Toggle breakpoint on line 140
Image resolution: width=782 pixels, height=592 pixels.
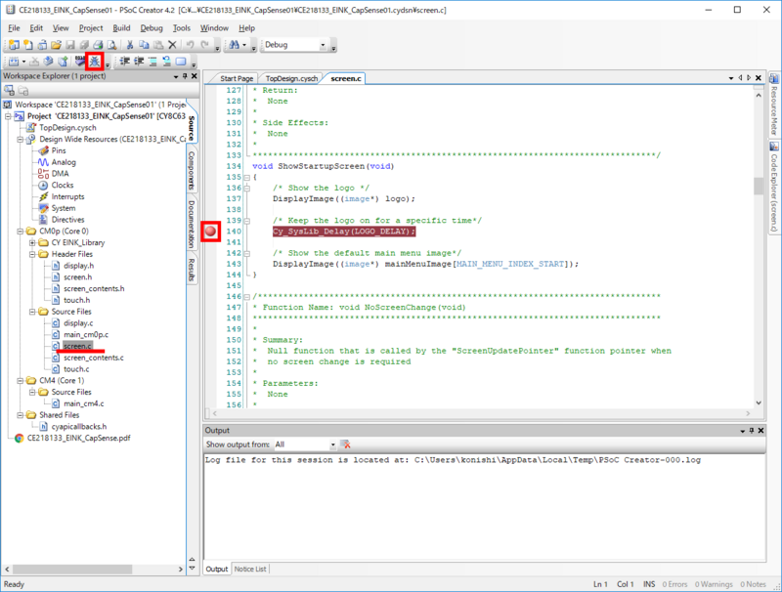click(210, 232)
